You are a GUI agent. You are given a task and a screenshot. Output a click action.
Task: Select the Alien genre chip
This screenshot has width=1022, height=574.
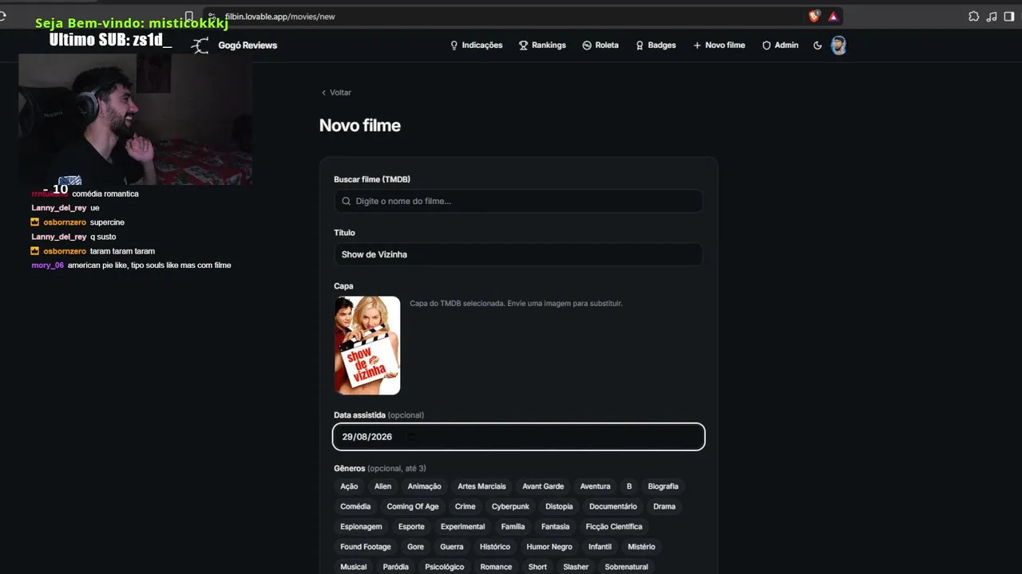383,486
